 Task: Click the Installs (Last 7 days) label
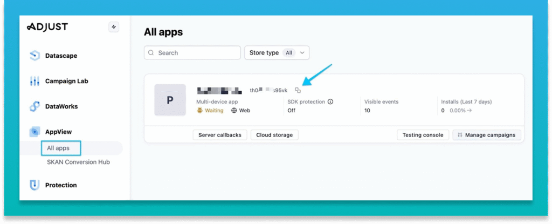pos(466,101)
